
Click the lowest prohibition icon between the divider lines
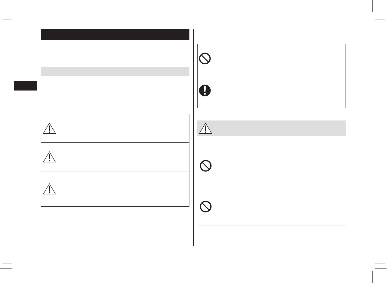click(206, 207)
